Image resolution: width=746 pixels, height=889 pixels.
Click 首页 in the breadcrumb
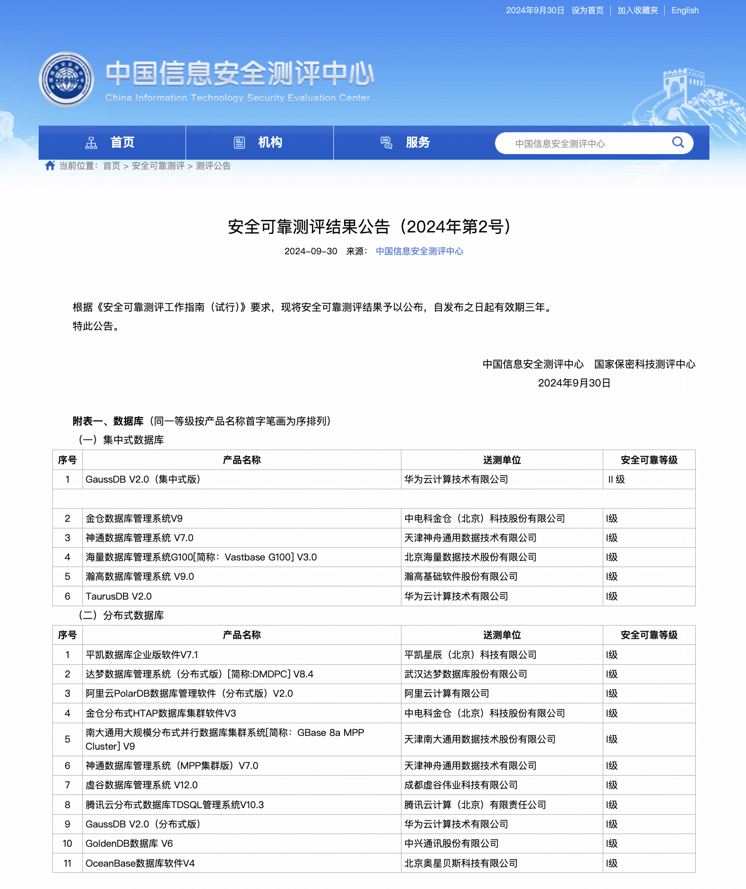(112, 166)
